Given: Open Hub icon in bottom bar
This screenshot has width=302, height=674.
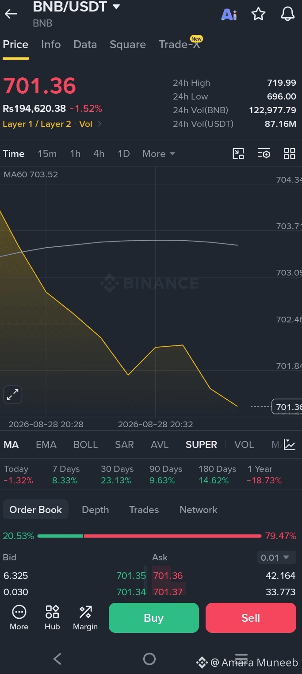Looking at the screenshot, I should click(52, 618).
